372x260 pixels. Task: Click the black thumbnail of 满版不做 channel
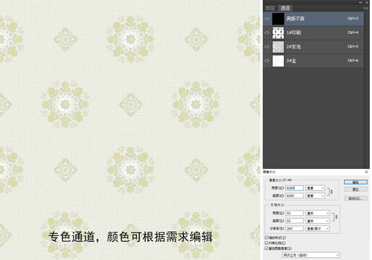(x=278, y=19)
